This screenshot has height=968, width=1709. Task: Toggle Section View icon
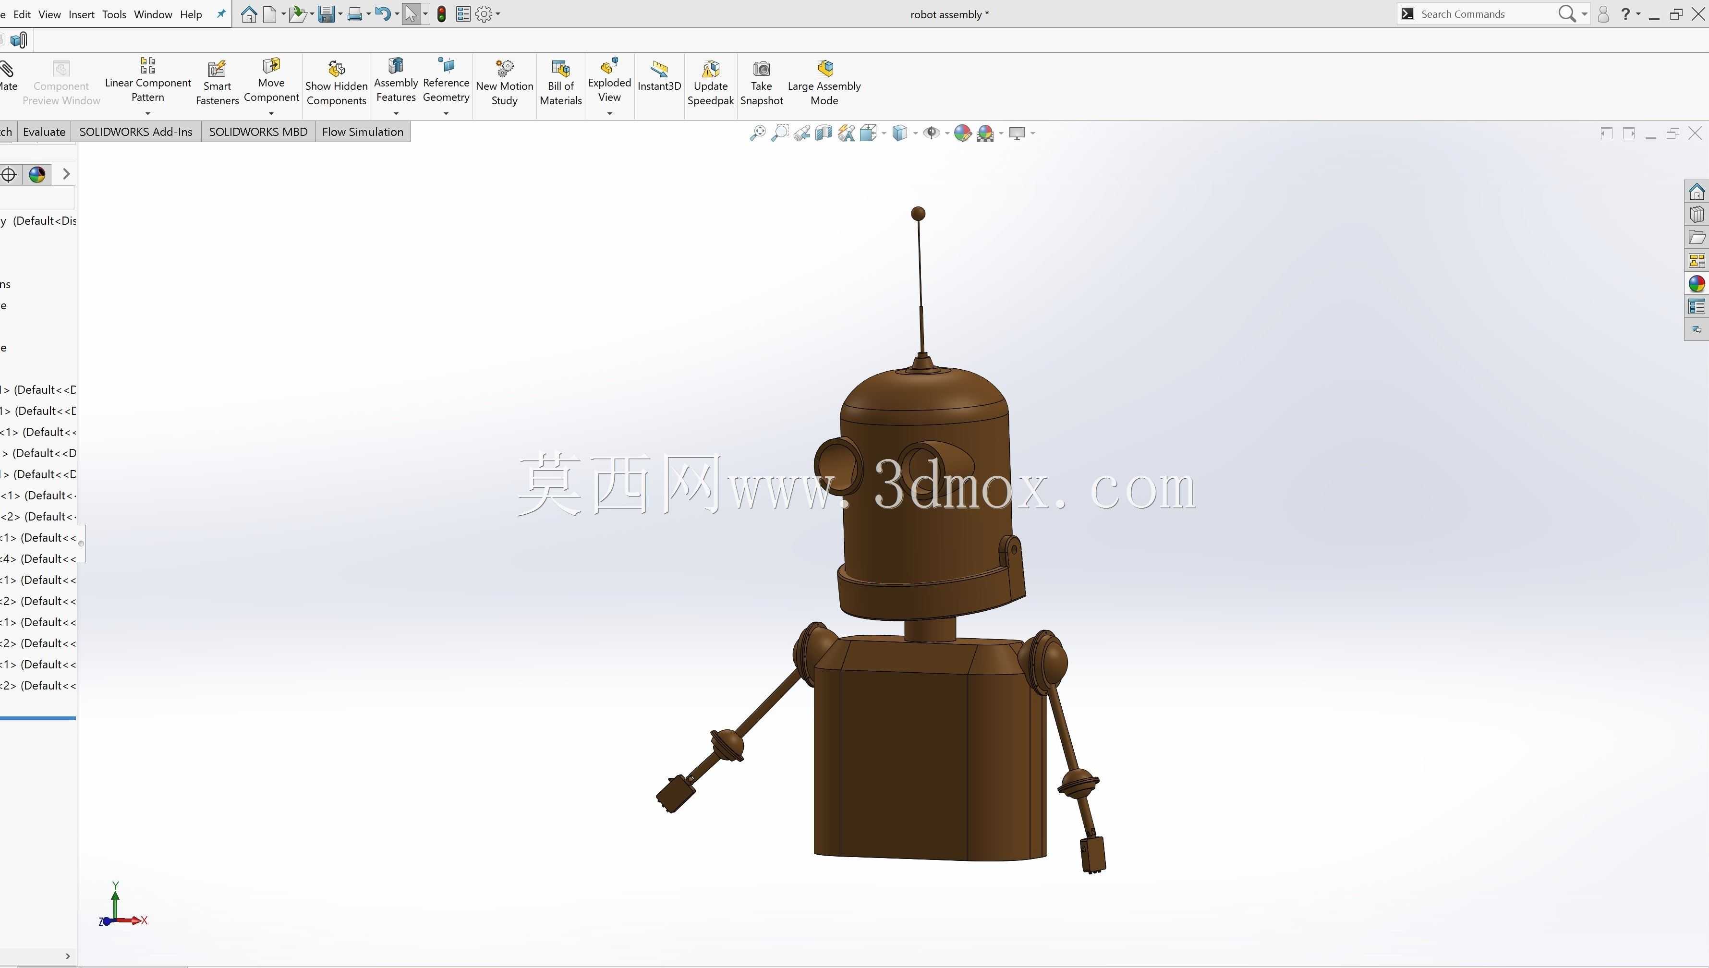824,133
